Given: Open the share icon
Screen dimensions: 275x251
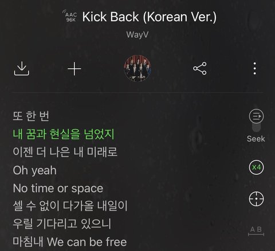Looking at the screenshot, I should [x=200, y=68].
